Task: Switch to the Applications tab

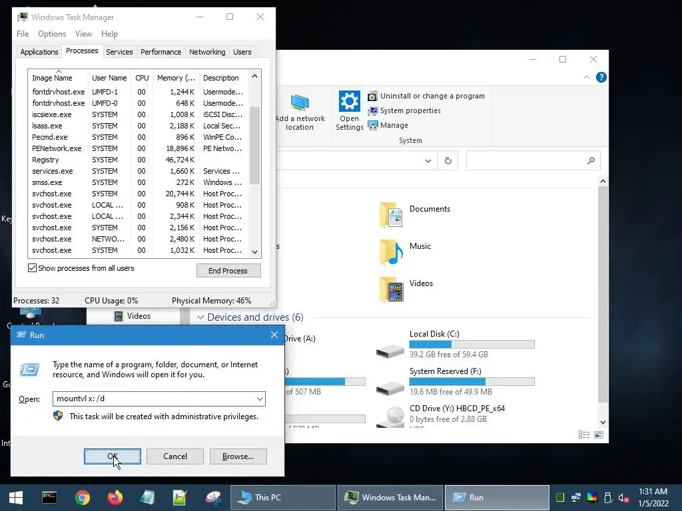Action: point(39,52)
